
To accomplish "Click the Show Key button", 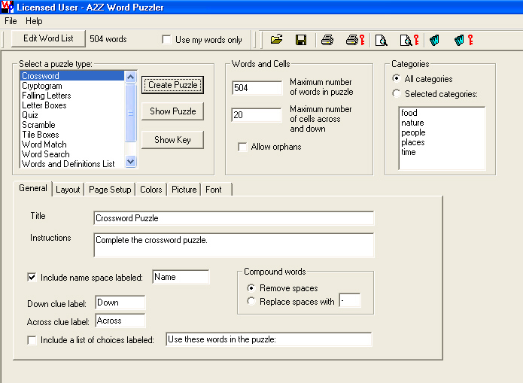I will click(x=172, y=140).
